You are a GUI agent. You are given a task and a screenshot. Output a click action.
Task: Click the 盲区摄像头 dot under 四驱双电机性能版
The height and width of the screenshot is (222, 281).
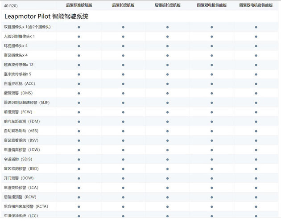point(212,56)
